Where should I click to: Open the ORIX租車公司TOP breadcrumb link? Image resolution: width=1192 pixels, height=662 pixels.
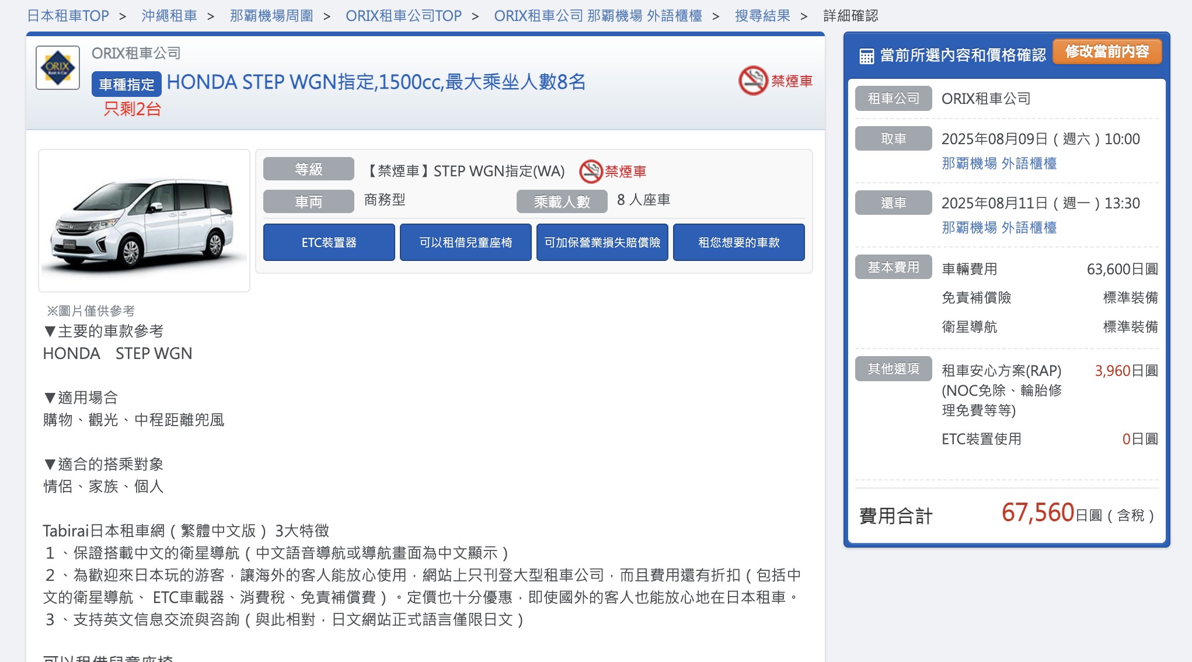(x=403, y=16)
